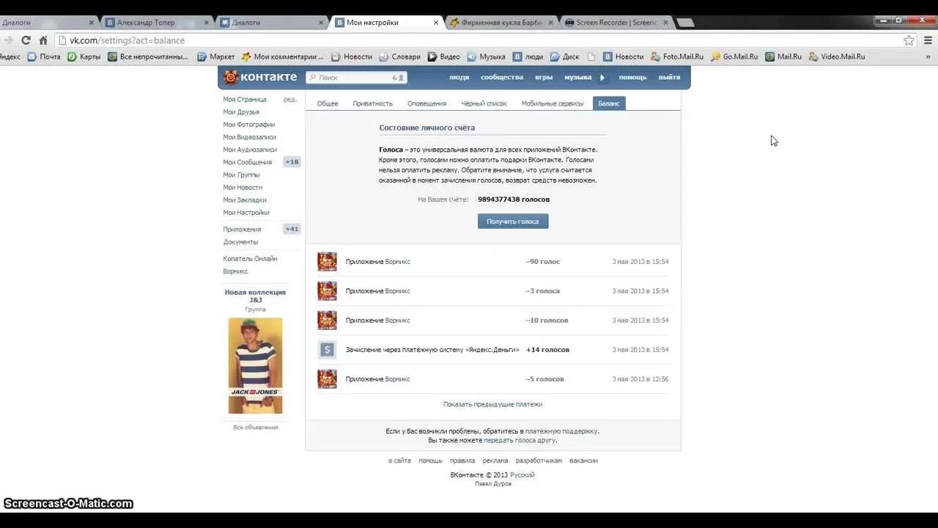This screenshot has width=938, height=528.
Task: Reload the page with the refresh icon
Action: (x=26, y=40)
